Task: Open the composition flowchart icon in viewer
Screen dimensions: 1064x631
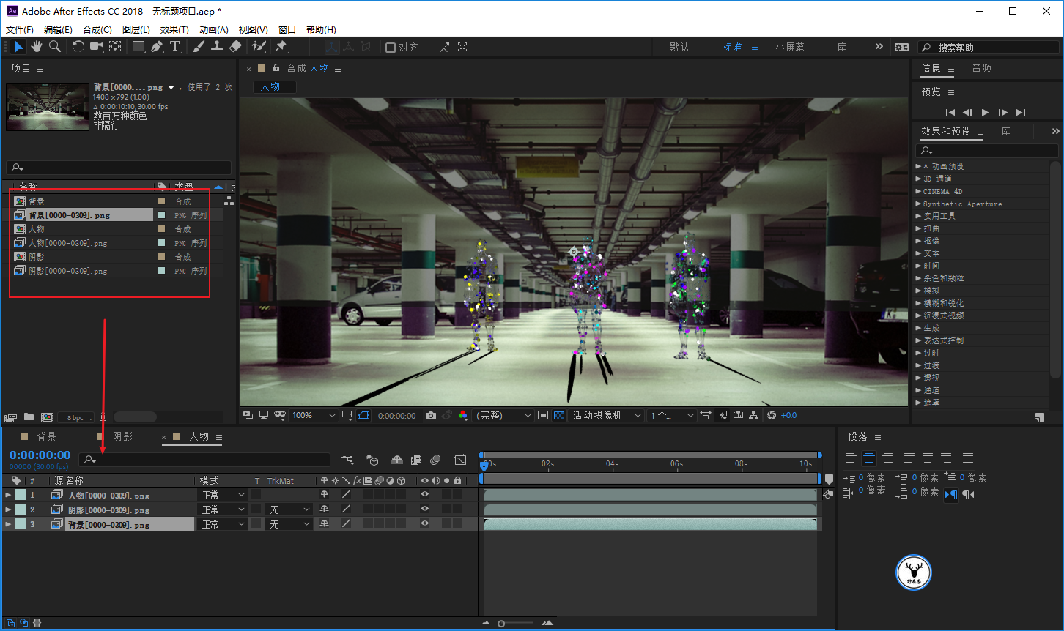Action: point(753,415)
